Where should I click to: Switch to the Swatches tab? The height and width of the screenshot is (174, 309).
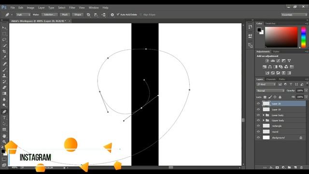point(270,24)
